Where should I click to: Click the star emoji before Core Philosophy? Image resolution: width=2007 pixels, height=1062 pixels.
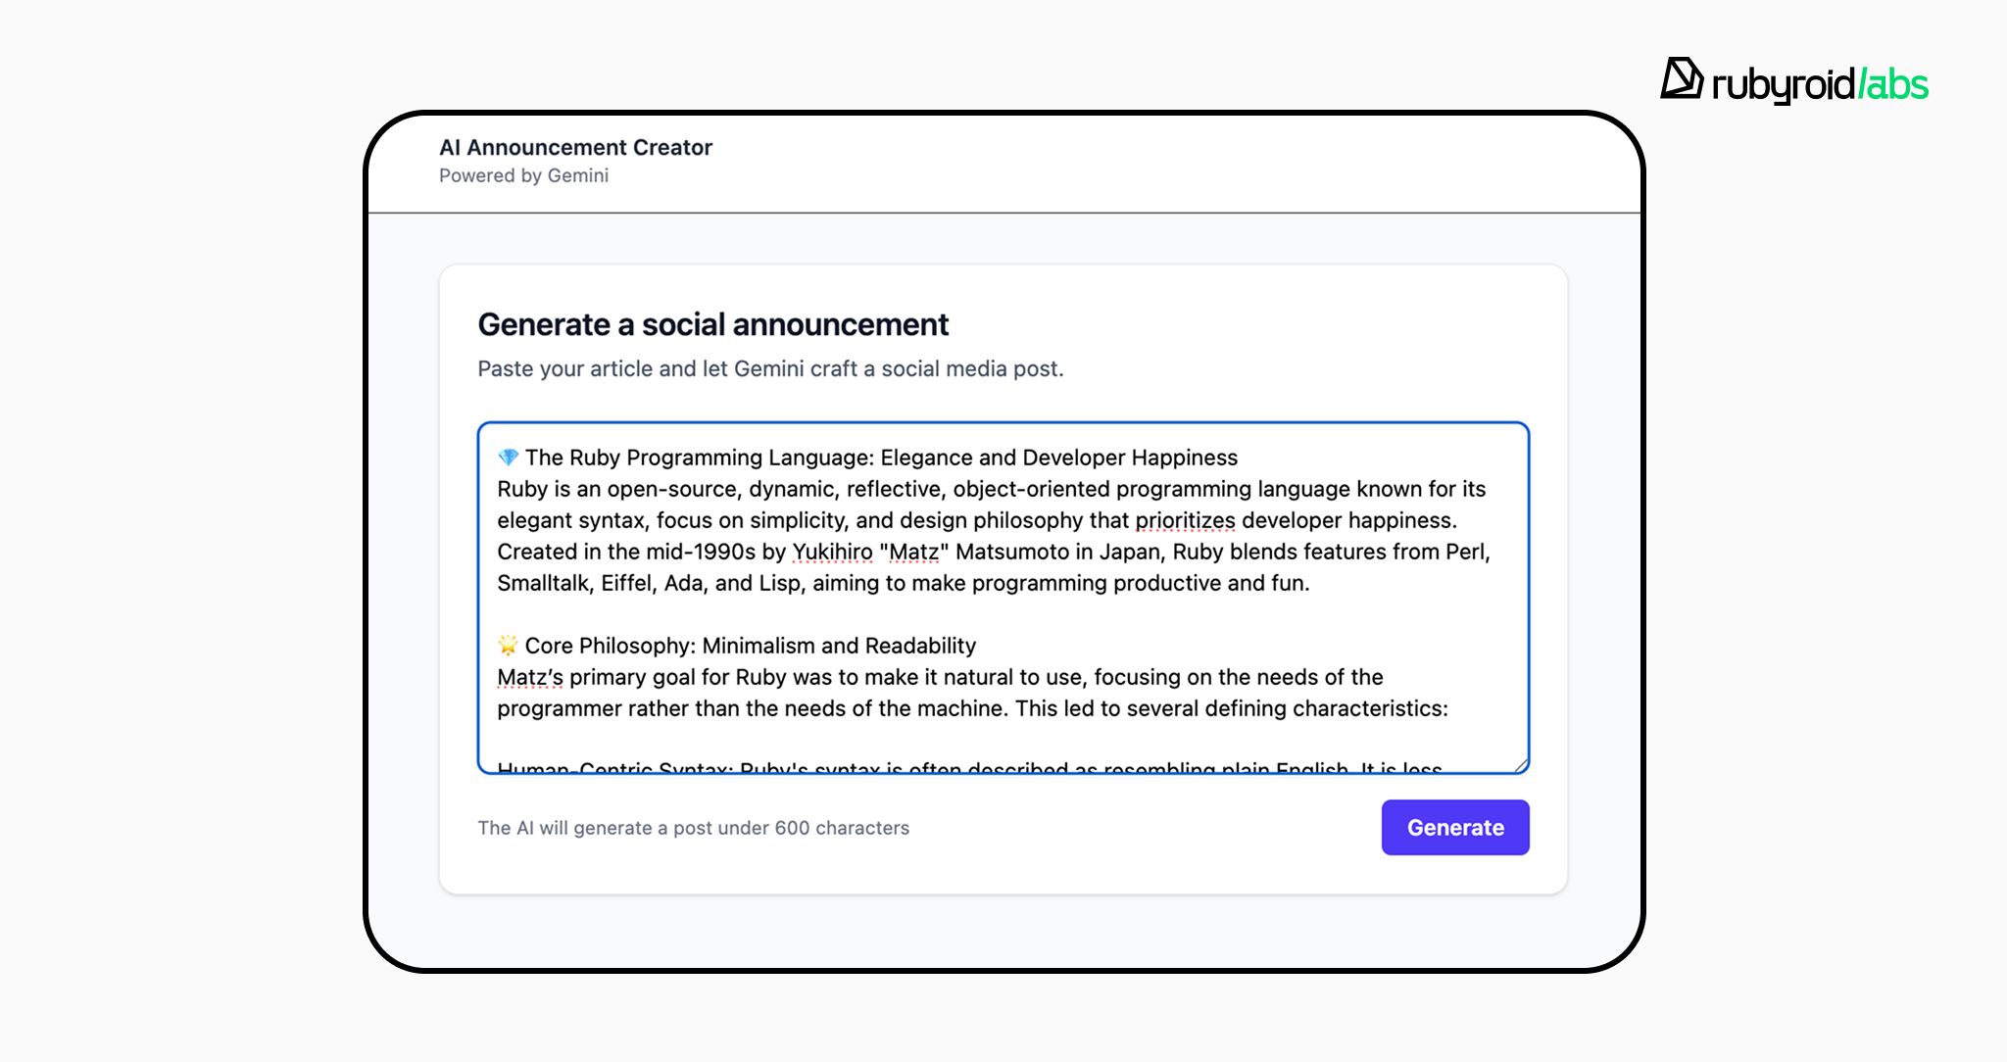click(508, 646)
